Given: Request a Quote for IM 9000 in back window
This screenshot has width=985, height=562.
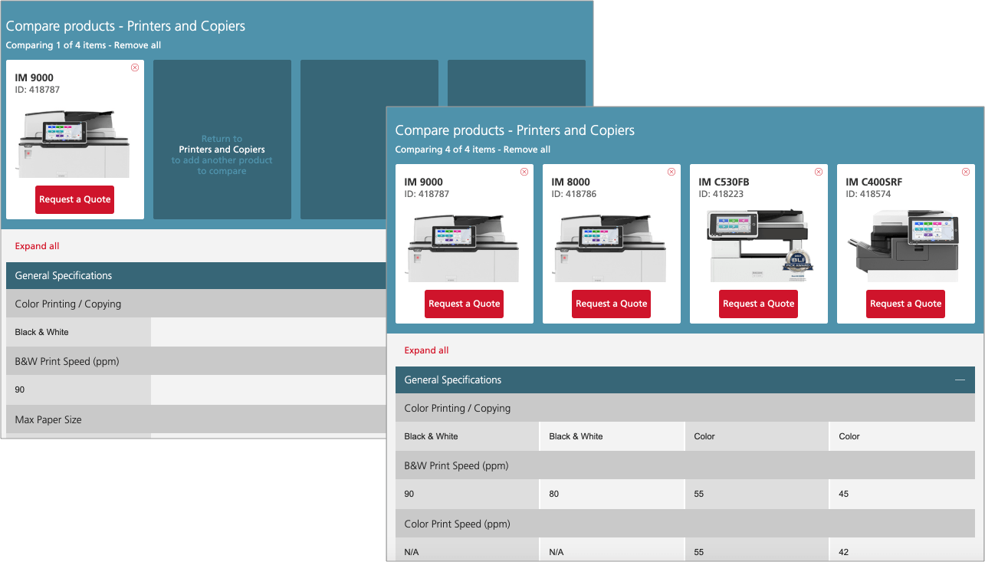Looking at the screenshot, I should (74, 199).
